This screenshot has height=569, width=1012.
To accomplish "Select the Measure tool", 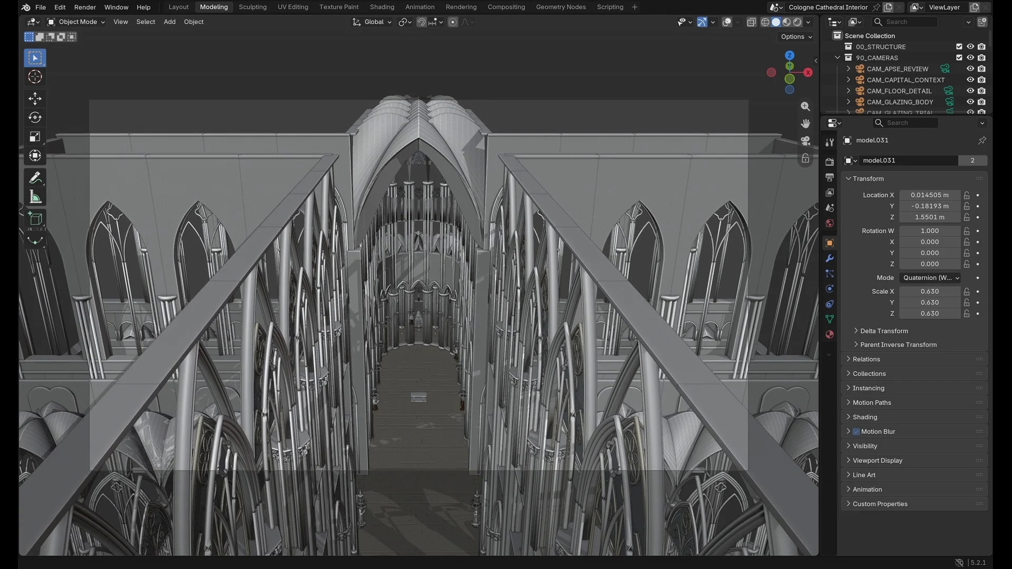I will coord(35,197).
